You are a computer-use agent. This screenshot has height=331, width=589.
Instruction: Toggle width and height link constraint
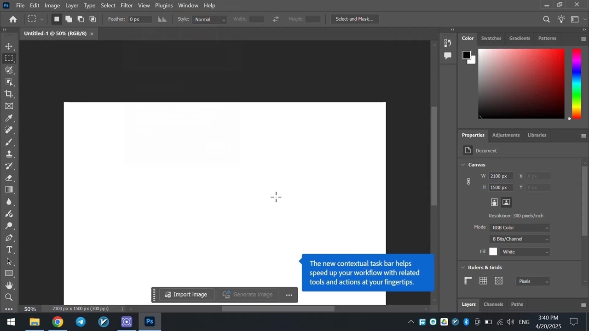click(x=468, y=182)
